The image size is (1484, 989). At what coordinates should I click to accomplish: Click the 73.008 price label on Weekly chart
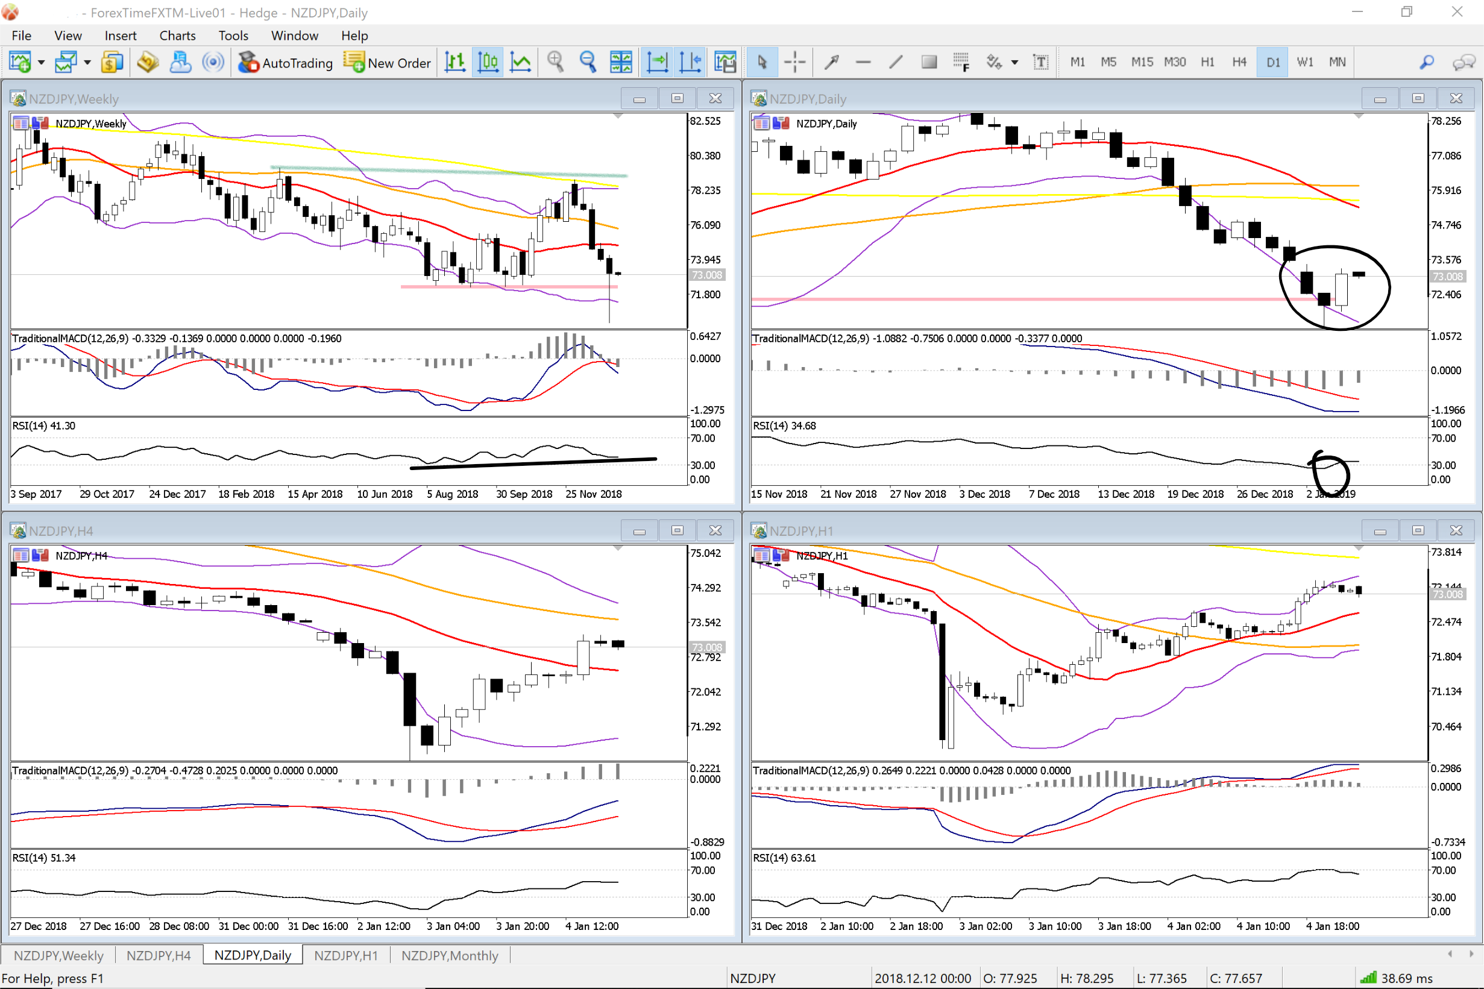coord(706,275)
